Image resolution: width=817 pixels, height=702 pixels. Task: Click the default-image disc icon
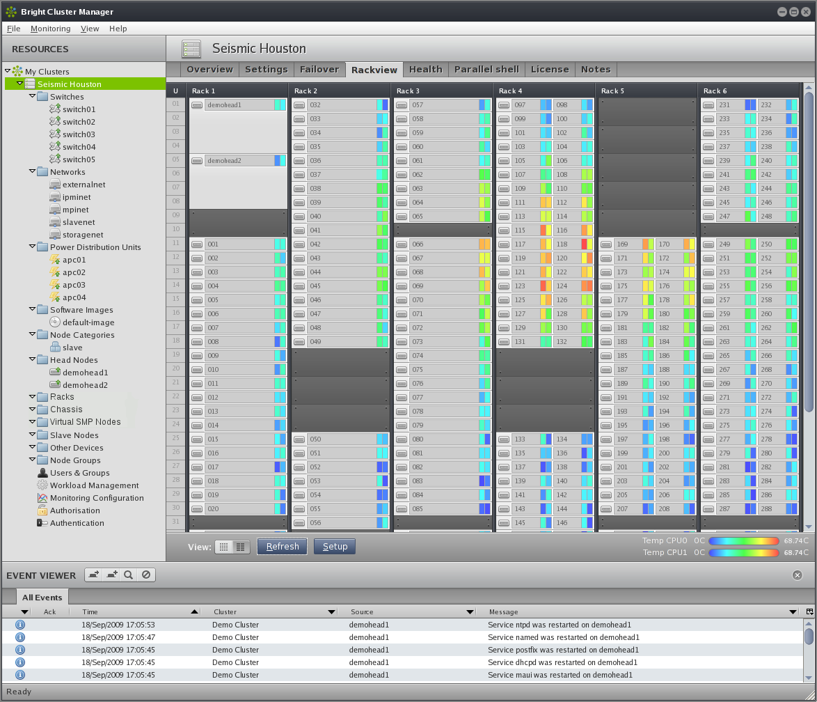pyautogui.click(x=55, y=322)
